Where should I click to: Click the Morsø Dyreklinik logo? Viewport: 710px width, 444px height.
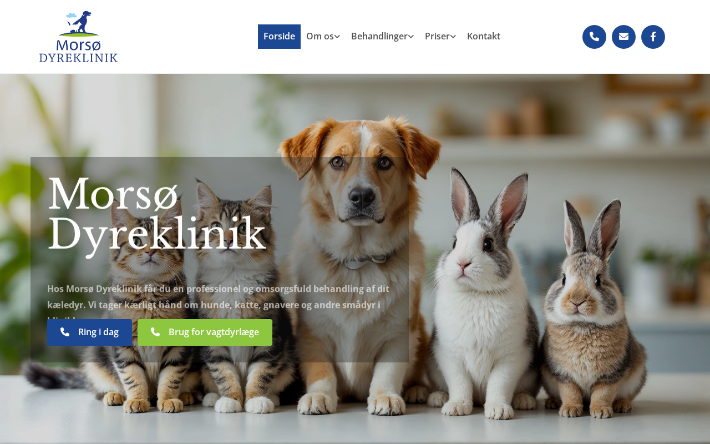coord(78,37)
